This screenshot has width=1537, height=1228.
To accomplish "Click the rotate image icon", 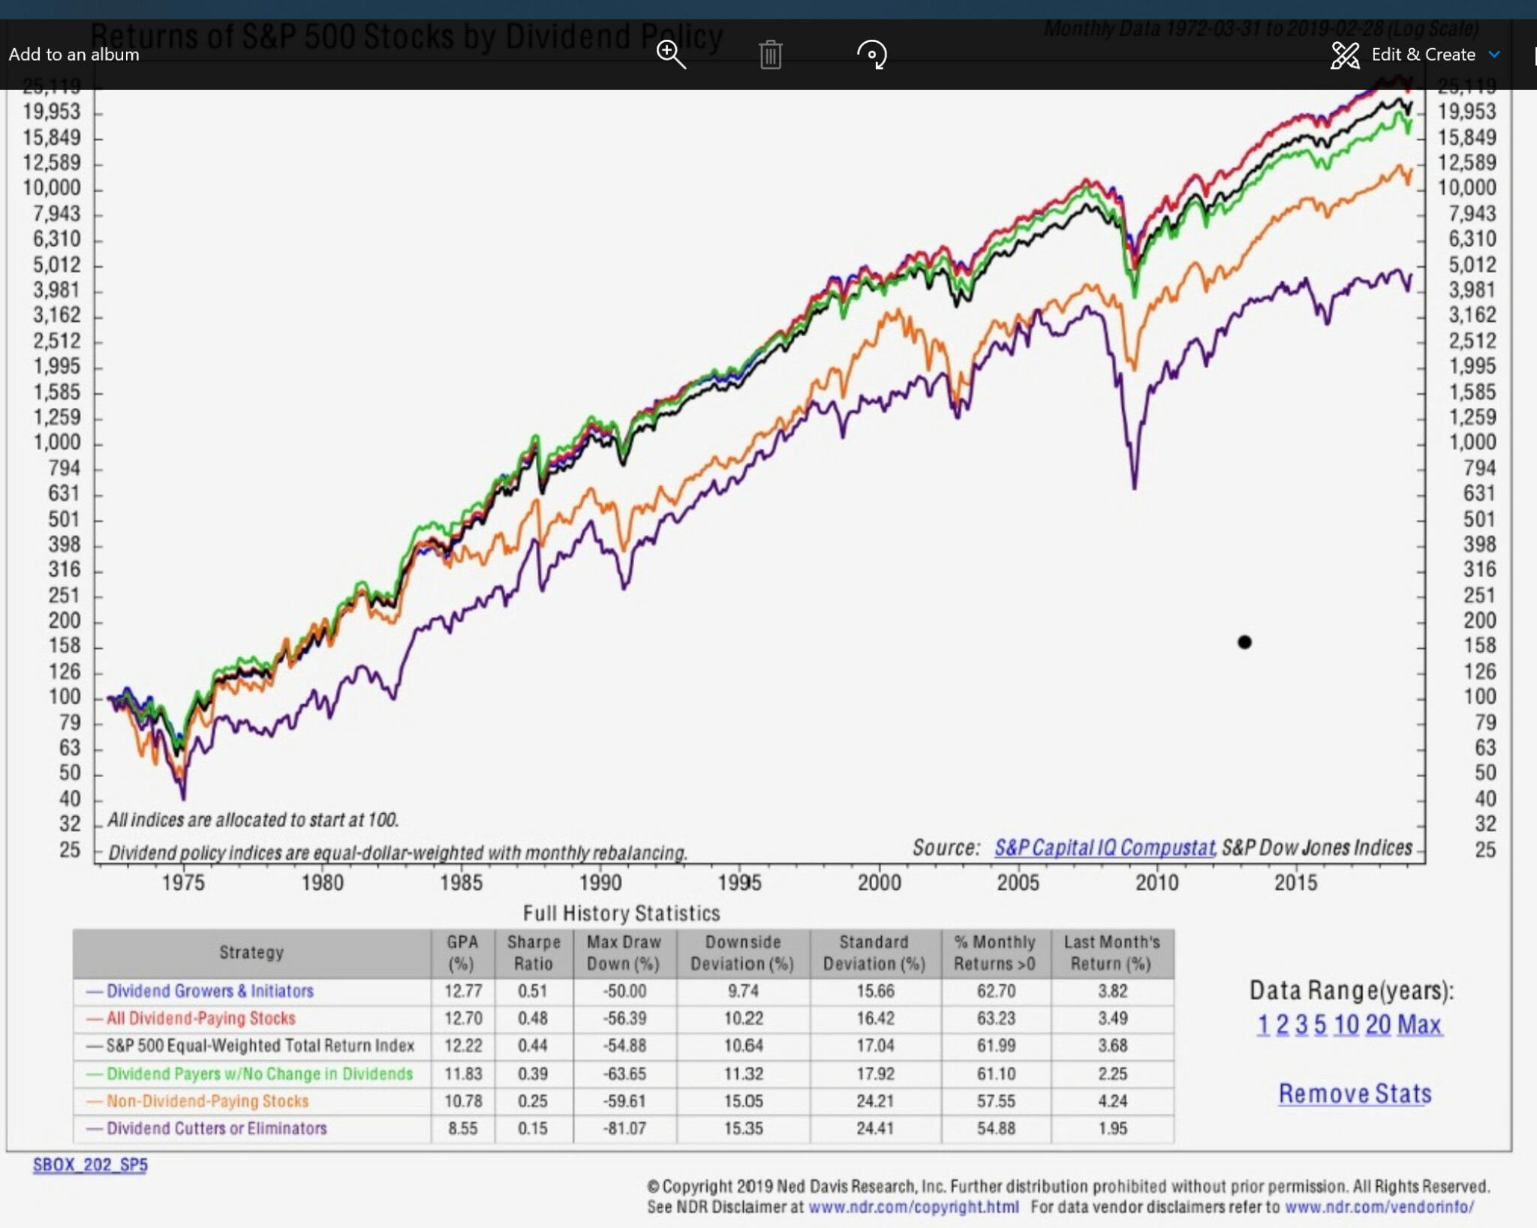I will coord(871,55).
